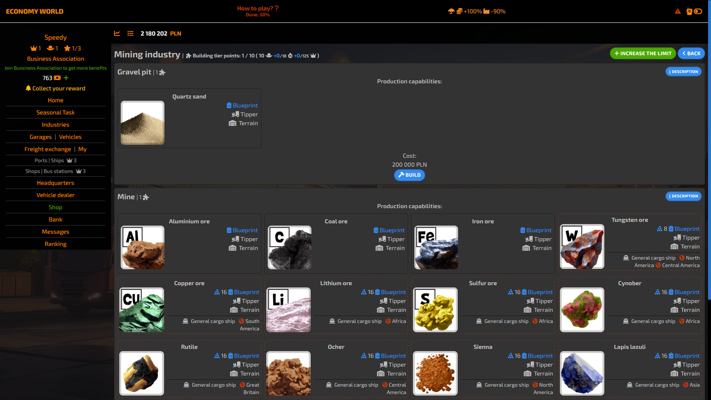Navigate to the Bank page in the sidebar menu
711x400 pixels.
click(x=55, y=219)
